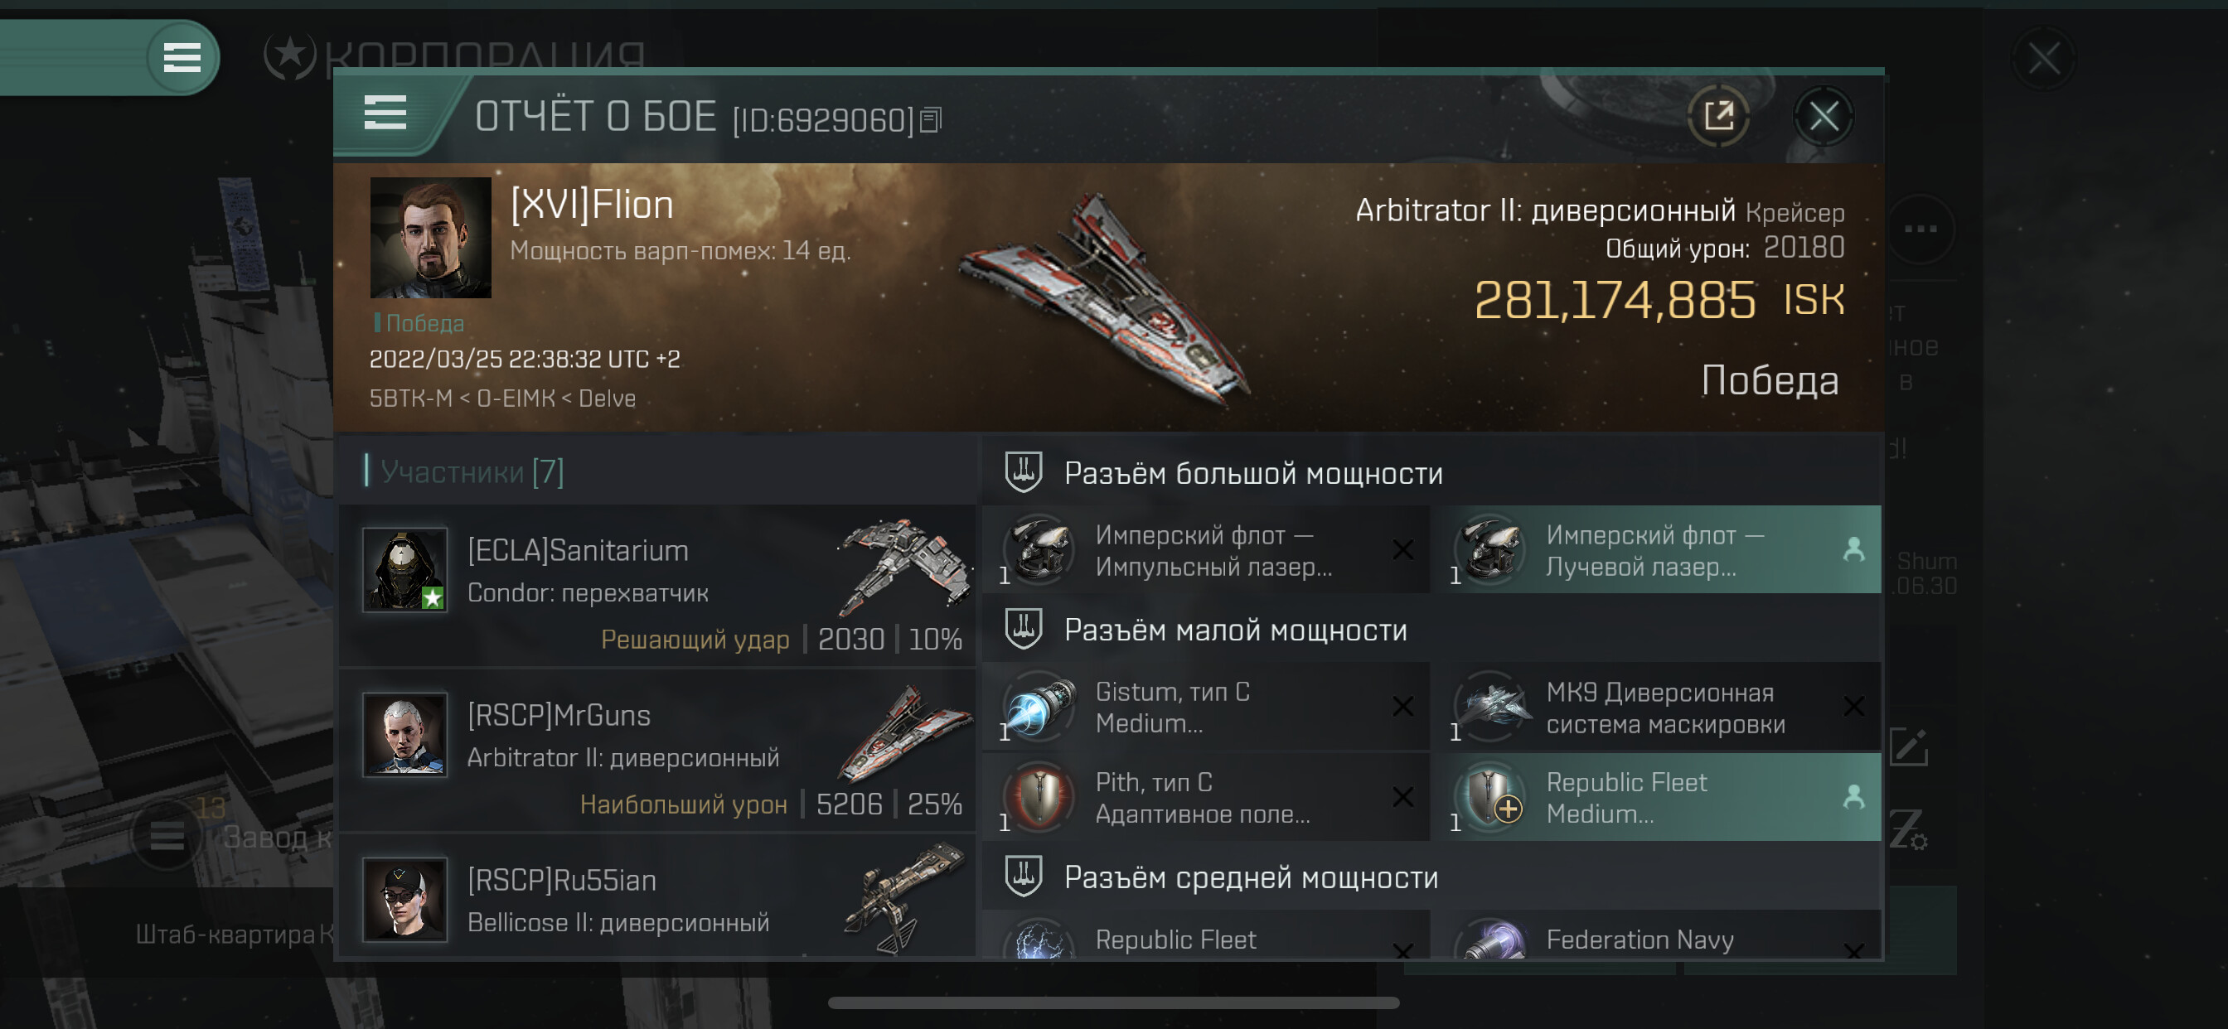Click the MK9 covert cloaking system icon
Image resolution: width=2228 pixels, height=1029 pixels.
click(x=1490, y=707)
